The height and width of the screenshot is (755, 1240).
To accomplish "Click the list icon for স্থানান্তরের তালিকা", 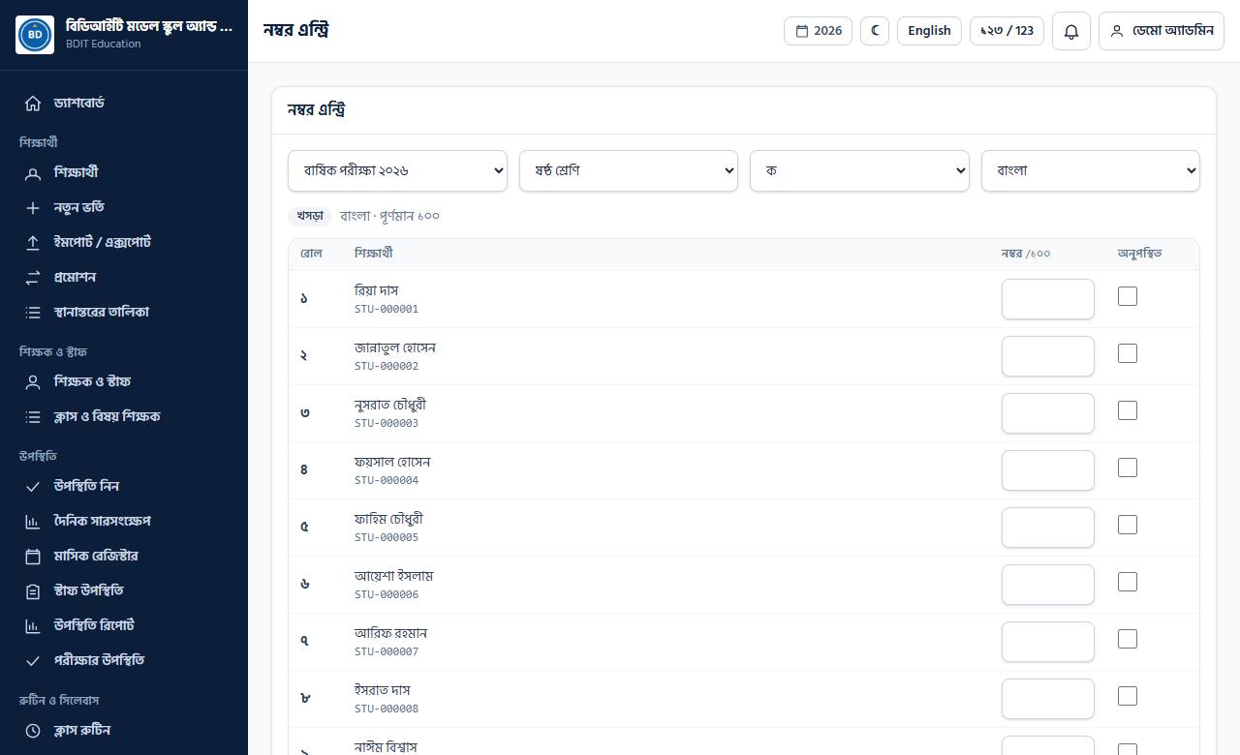I will point(33,312).
